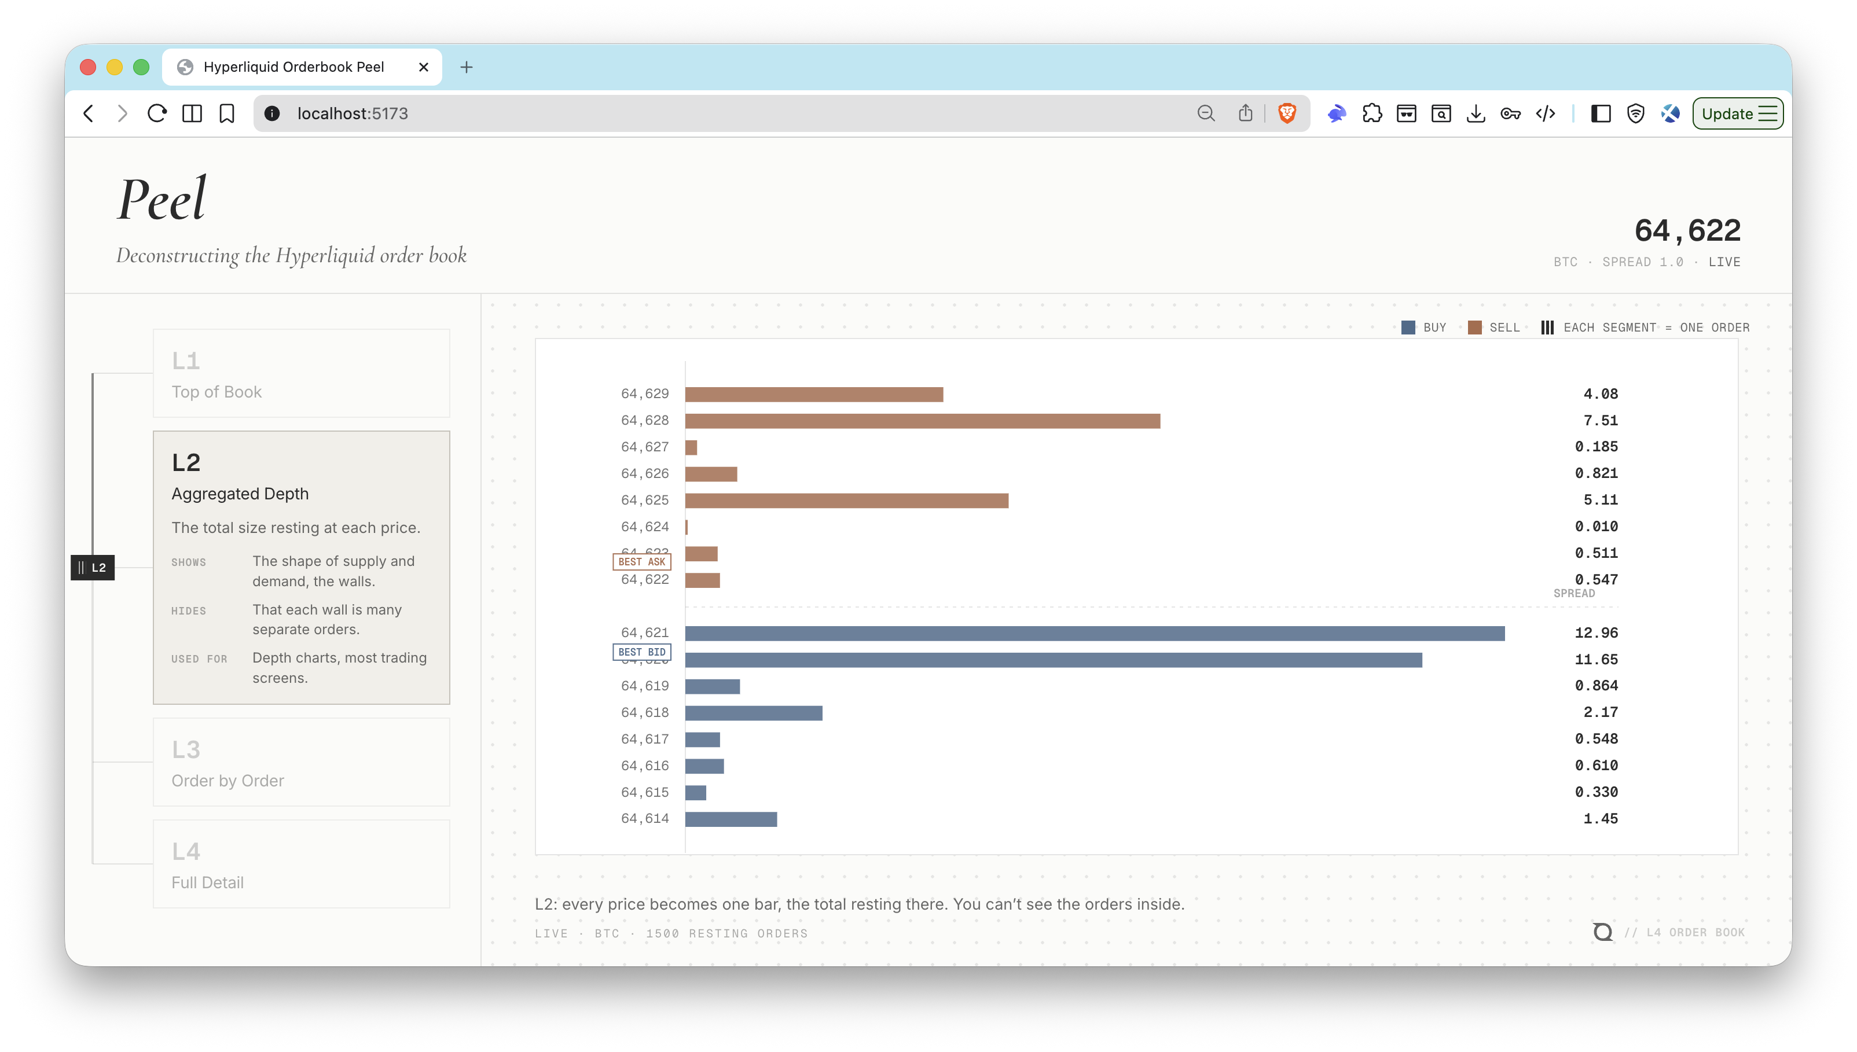The image size is (1857, 1052).
Task: Click the sell bar at price 64,629
Action: pos(814,394)
